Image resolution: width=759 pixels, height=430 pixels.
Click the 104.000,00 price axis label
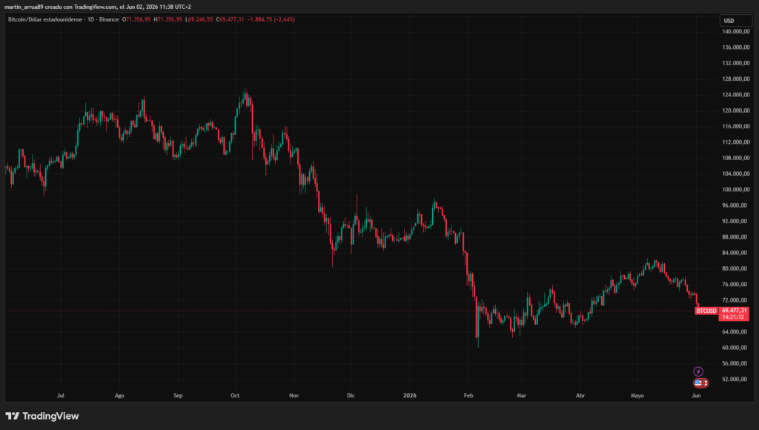pyautogui.click(x=736, y=173)
